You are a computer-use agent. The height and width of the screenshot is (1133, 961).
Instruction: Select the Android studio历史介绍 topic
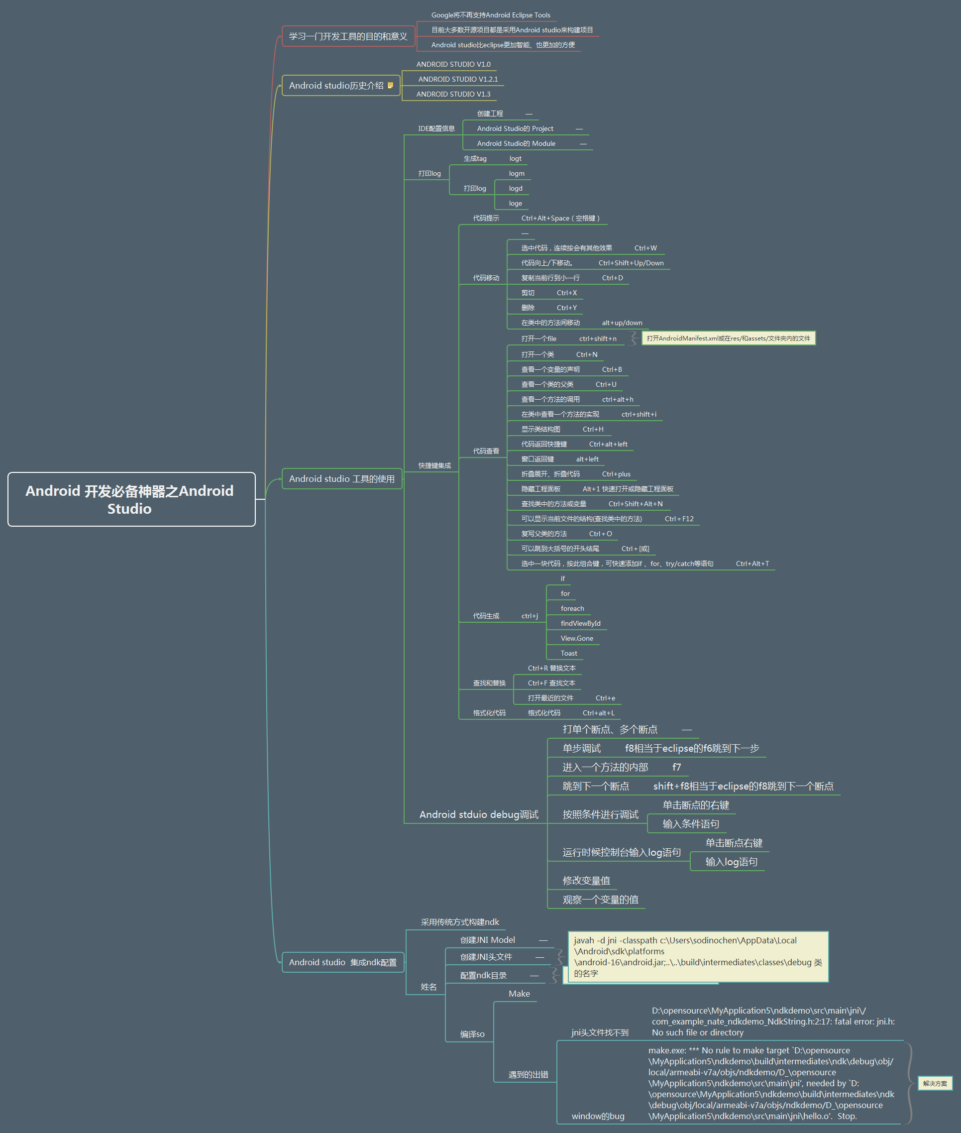[x=341, y=86]
